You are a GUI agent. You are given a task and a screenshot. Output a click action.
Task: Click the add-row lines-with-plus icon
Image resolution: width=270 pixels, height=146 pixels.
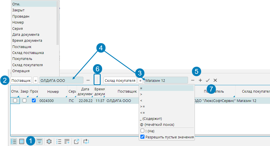pos(67,142)
